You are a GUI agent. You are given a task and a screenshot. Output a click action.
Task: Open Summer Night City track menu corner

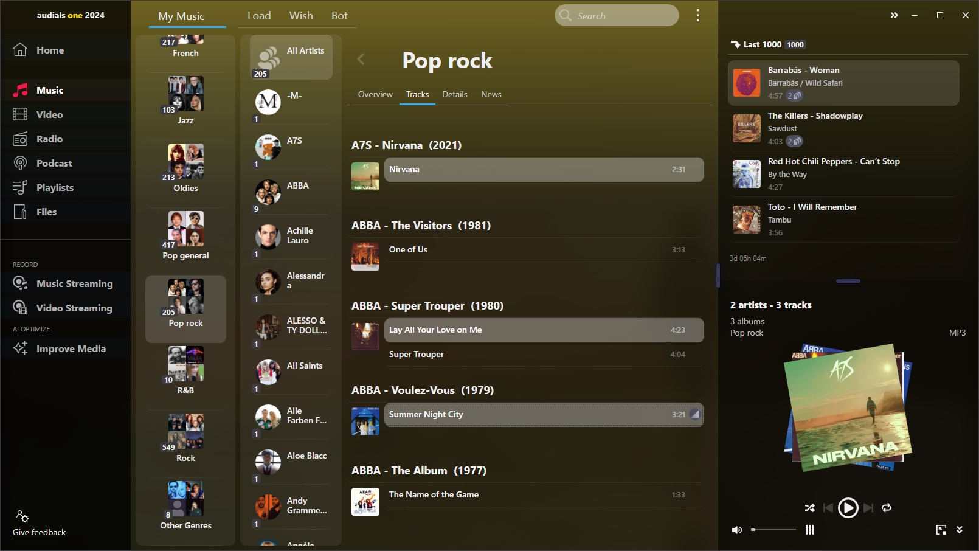(x=694, y=415)
